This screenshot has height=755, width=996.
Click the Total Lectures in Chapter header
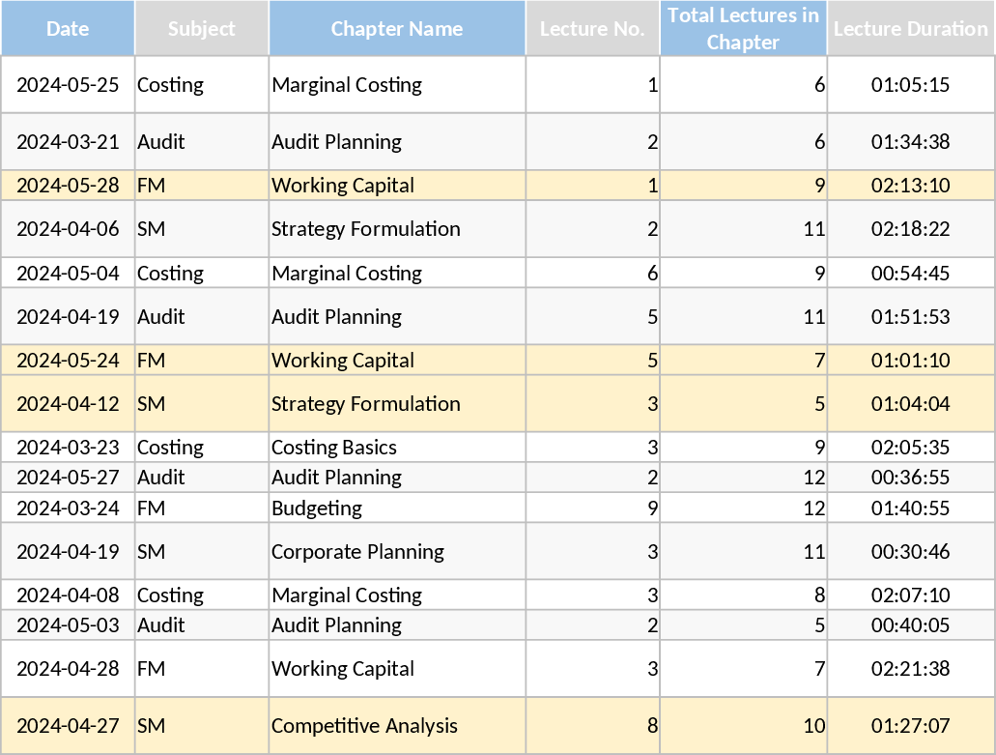pyautogui.click(x=742, y=27)
